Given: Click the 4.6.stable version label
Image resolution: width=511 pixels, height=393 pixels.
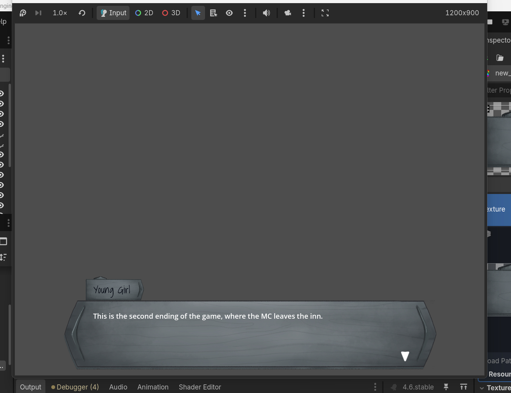Looking at the screenshot, I should coord(418,387).
